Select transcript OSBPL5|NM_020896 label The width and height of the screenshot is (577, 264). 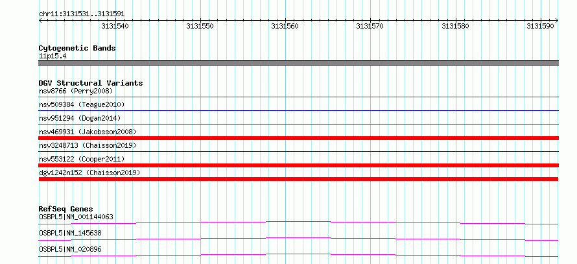pos(70,249)
